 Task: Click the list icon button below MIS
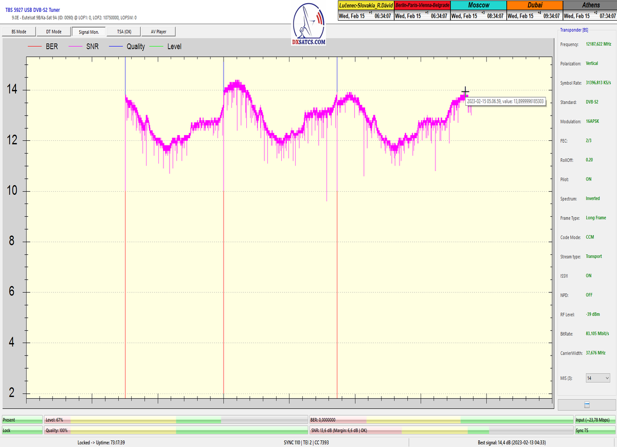(x=587, y=405)
